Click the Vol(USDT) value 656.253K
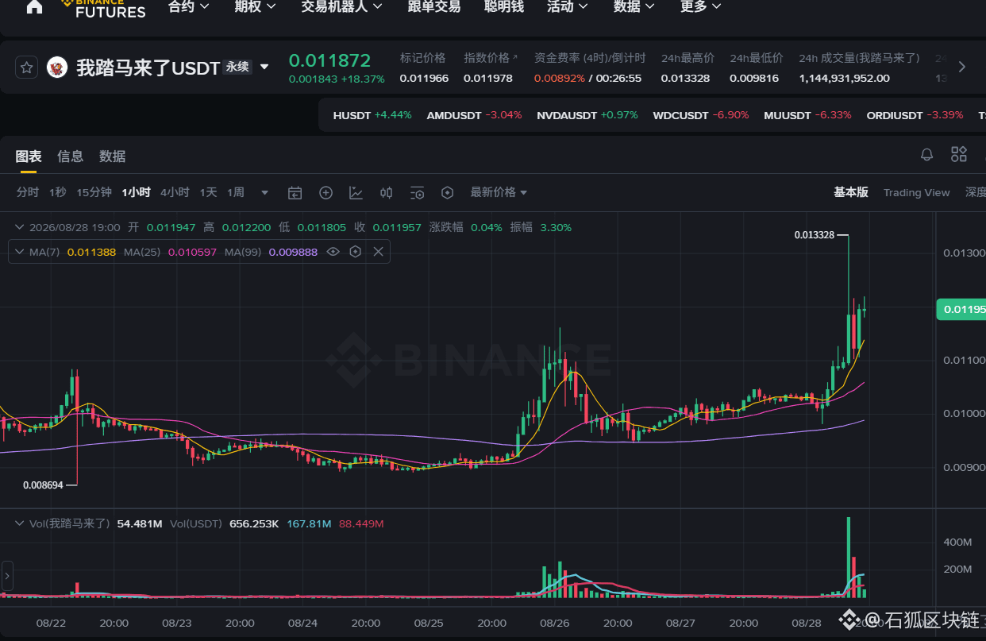 tap(254, 524)
